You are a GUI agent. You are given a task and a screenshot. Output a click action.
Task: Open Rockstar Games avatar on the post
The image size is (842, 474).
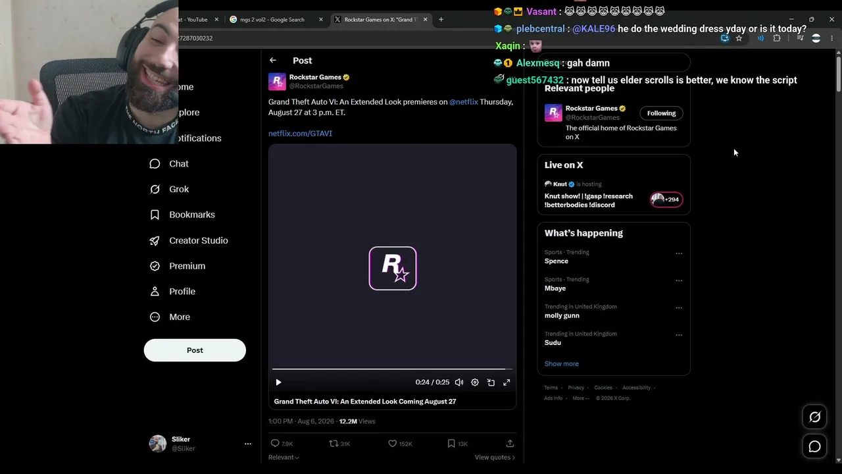[x=277, y=82]
